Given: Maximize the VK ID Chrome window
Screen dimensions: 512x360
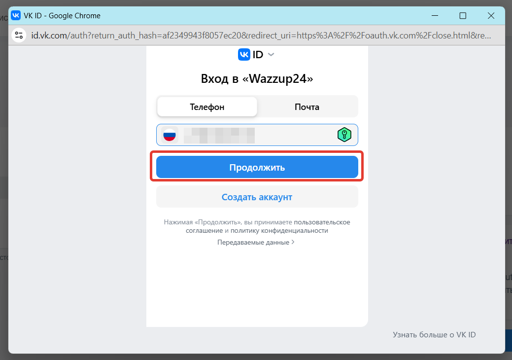Looking at the screenshot, I should (x=463, y=16).
